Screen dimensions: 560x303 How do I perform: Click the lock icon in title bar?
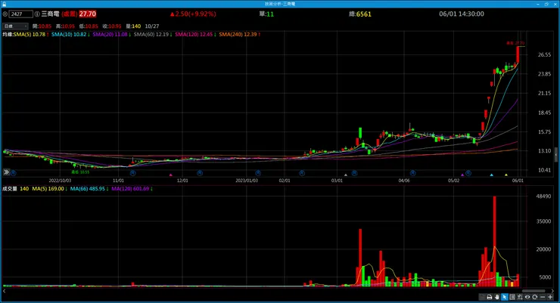pos(4,4)
